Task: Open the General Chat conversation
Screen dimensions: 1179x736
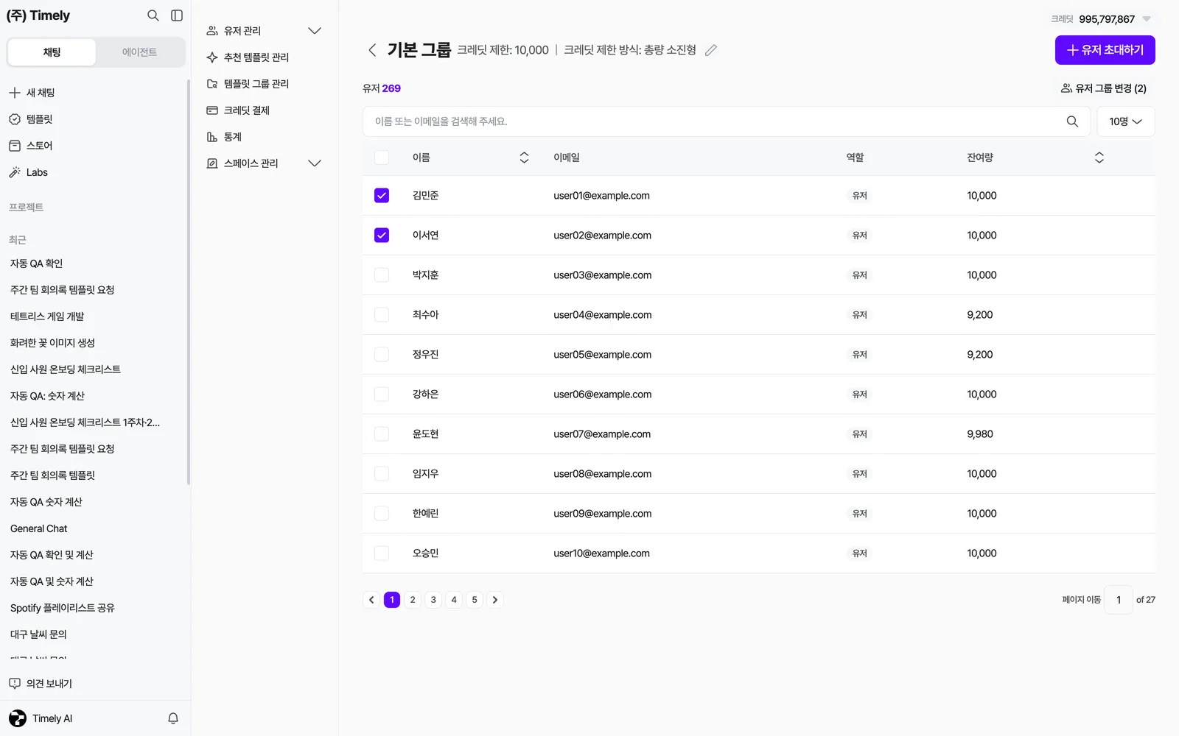Action: click(x=39, y=528)
